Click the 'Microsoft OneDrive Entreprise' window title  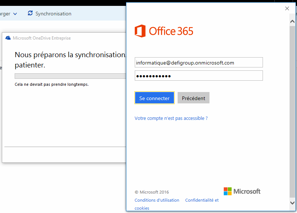click(42, 38)
